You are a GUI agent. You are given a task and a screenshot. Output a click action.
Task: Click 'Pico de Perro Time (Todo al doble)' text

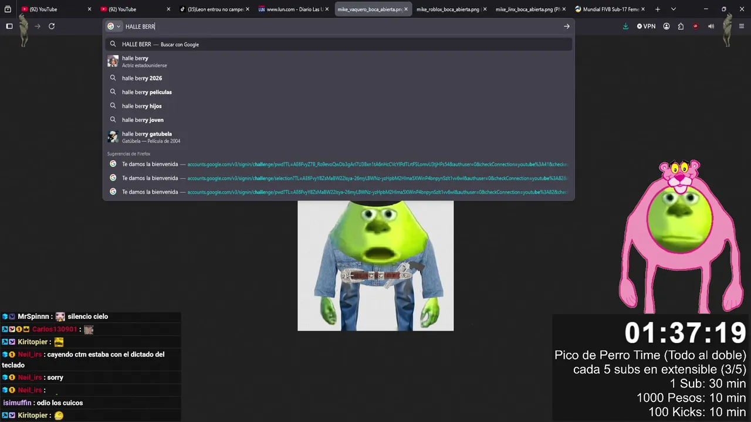[650, 355]
